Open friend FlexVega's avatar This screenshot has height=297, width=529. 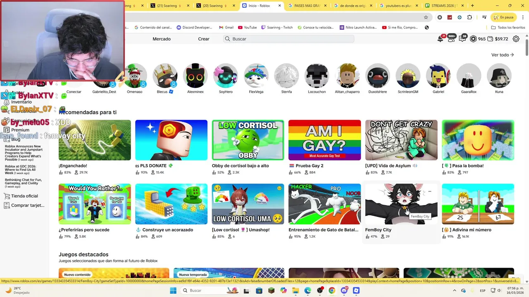click(256, 75)
